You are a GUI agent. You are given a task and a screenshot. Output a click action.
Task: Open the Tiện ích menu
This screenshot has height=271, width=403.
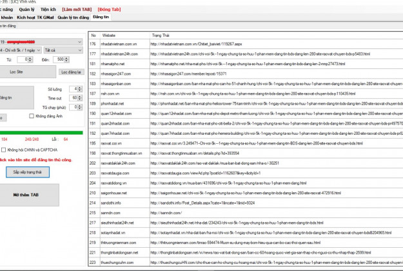coord(48,10)
